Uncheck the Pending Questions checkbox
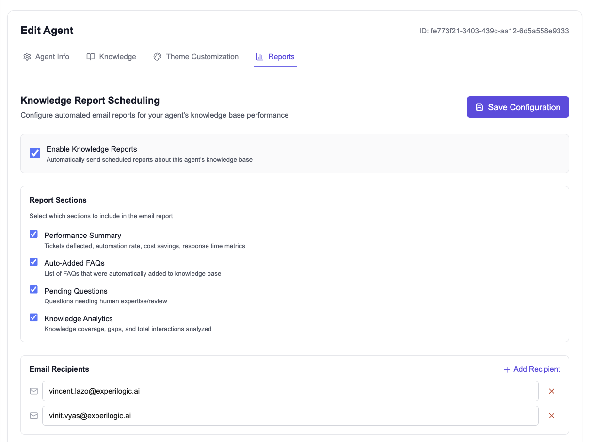The image size is (591, 442). pos(33,290)
